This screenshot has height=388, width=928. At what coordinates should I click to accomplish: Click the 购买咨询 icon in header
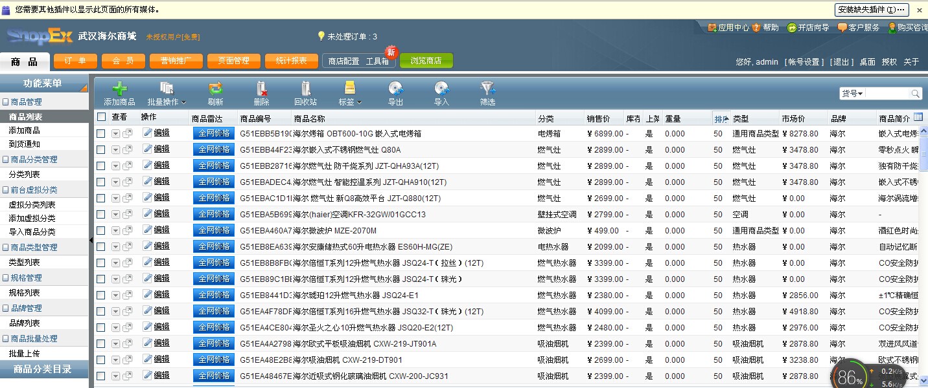(892, 28)
